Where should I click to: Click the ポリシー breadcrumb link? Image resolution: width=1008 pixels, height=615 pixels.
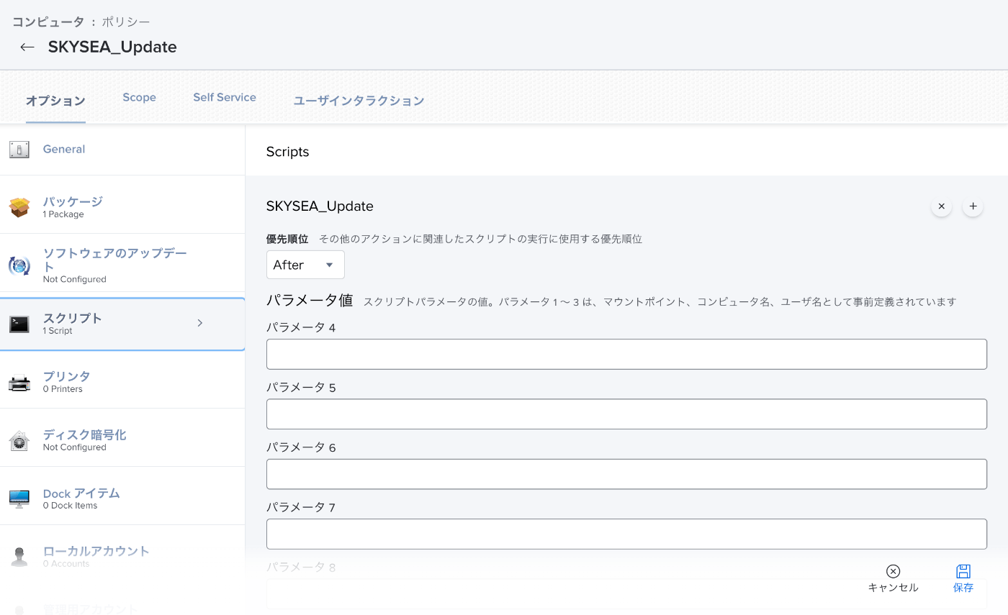(x=126, y=22)
